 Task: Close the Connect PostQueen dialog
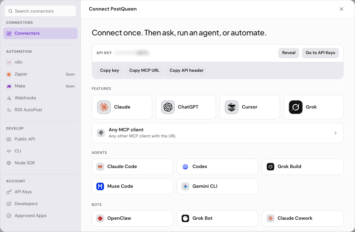341,9
